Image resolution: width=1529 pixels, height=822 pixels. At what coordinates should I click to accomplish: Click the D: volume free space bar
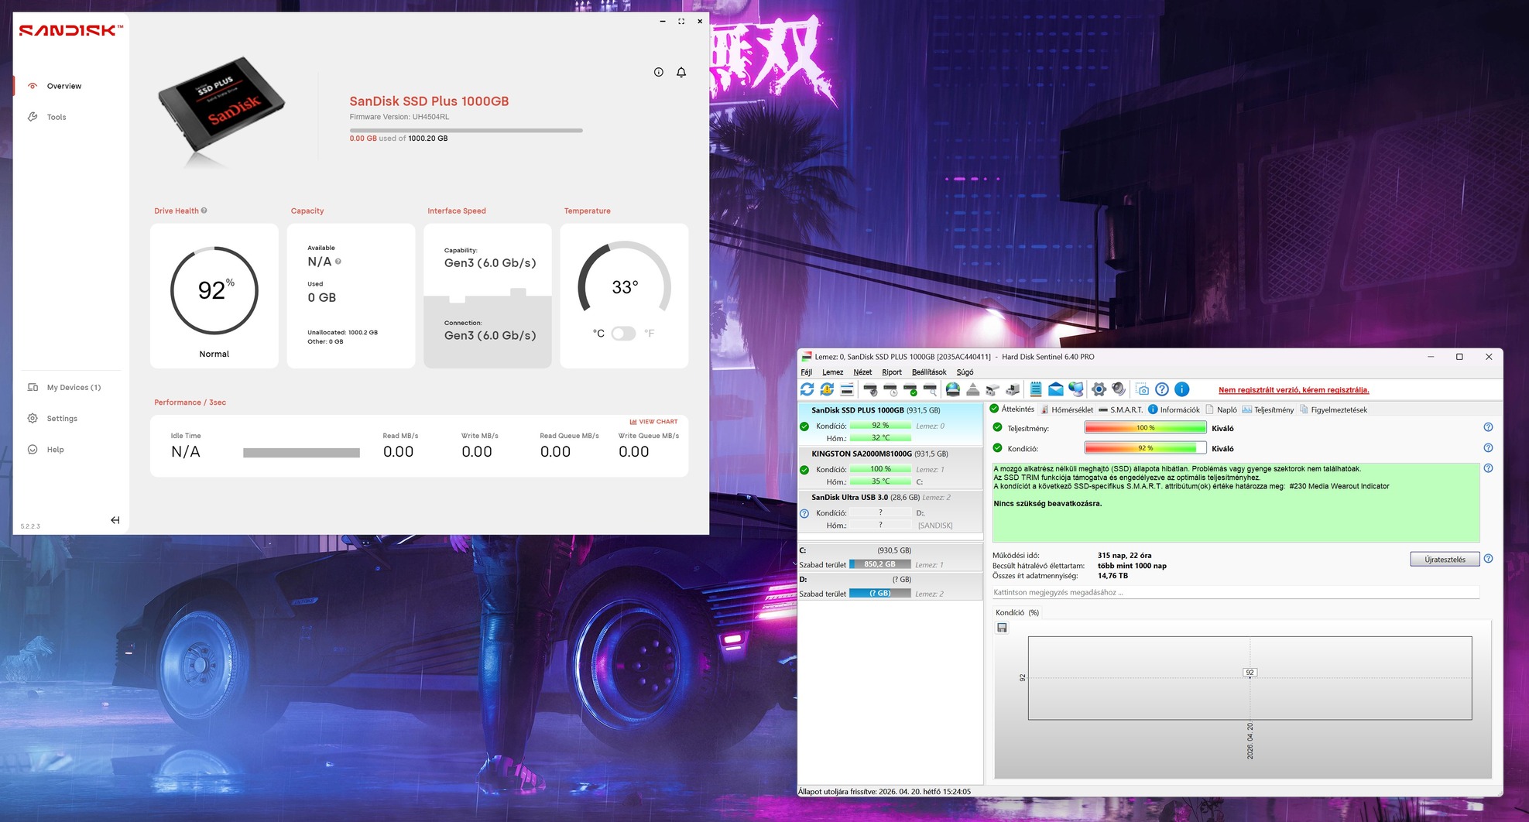pyautogui.click(x=879, y=594)
